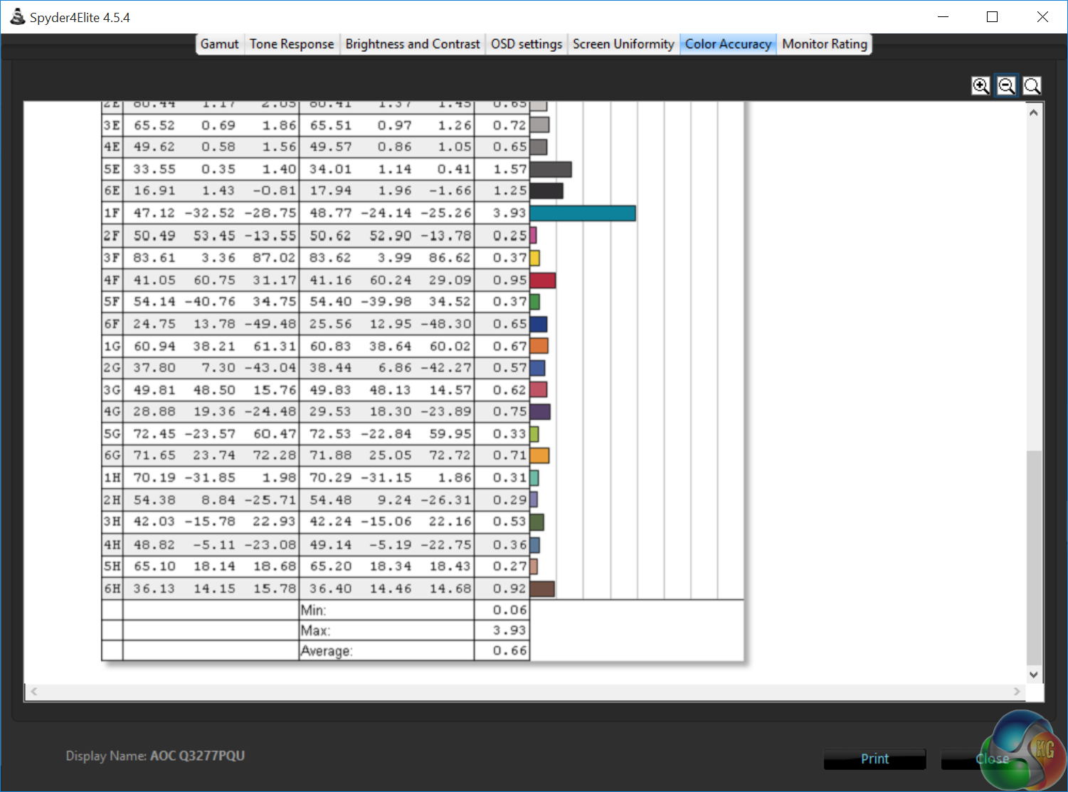This screenshot has height=792, width=1068.
Task: Go to the OSD settings tab
Action: (527, 44)
